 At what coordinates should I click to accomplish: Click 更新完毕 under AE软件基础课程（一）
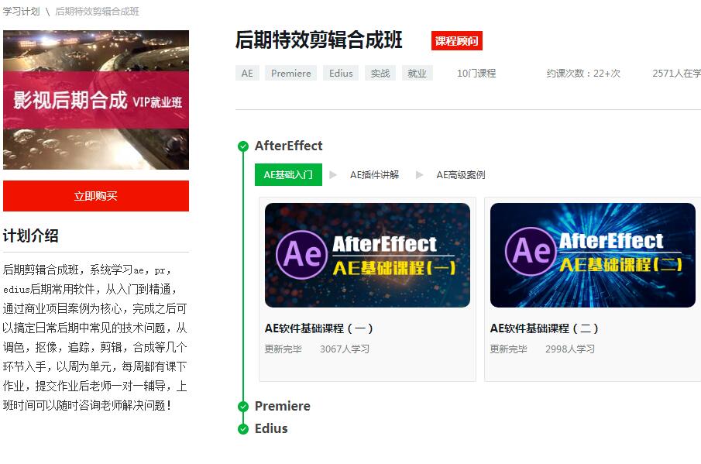pyautogui.click(x=283, y=349)
